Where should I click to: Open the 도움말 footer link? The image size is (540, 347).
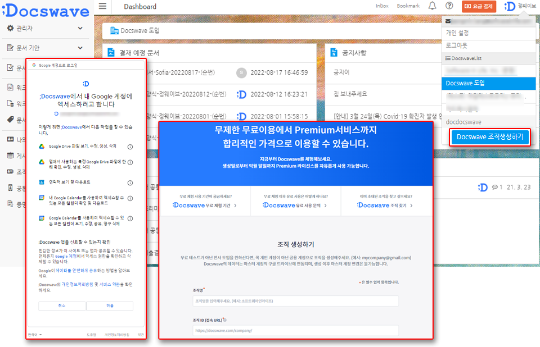point(91,335)
